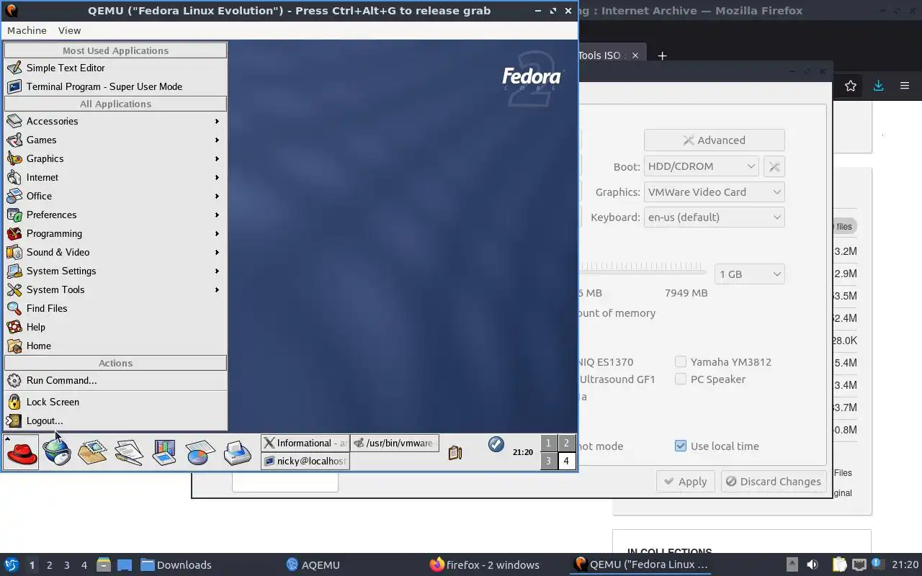Show desktop via blue square taskbar icon

pyautogui.click(x=125, y=564)
